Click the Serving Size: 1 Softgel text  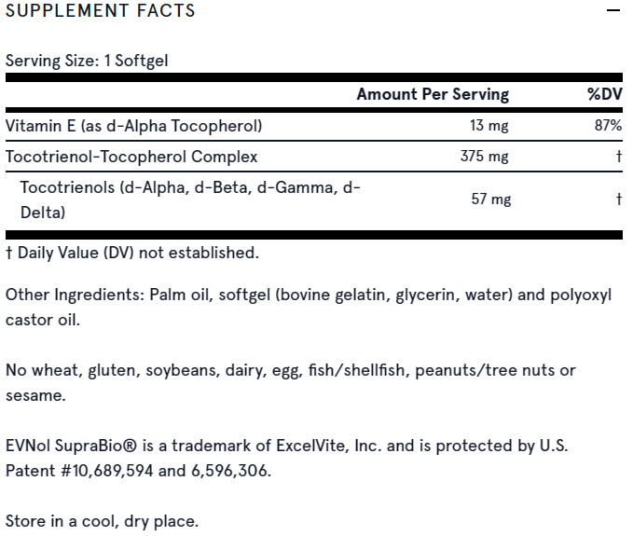point(87,60)
